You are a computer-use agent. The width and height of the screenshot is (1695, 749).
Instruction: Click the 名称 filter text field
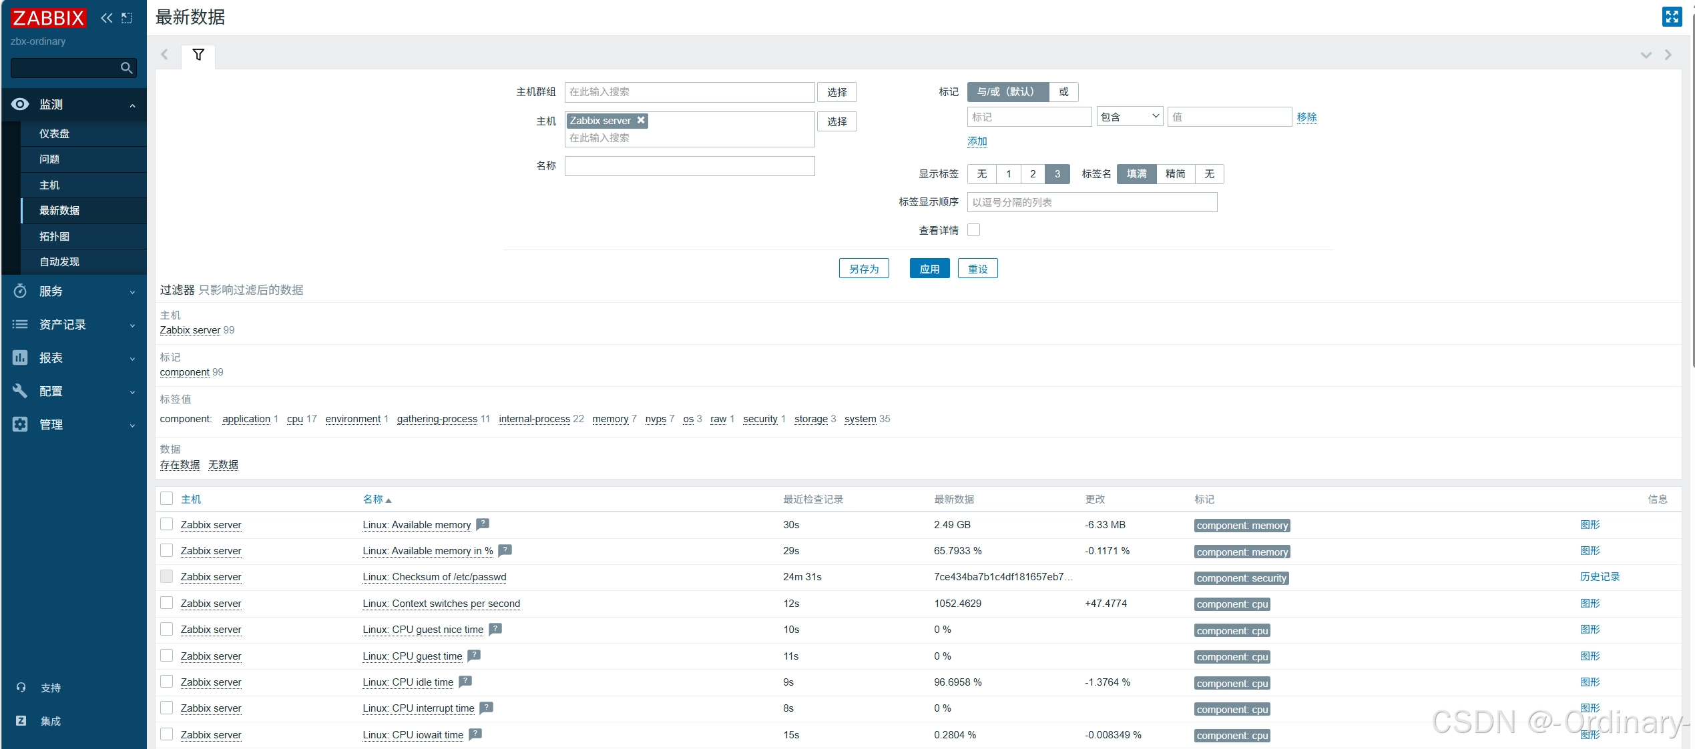pyautogui.click(x=689, y=166)
